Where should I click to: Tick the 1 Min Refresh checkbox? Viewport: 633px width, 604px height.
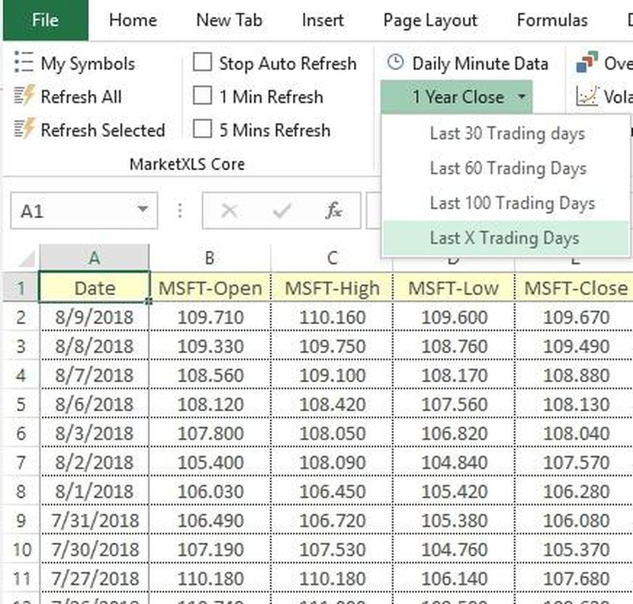click(x=203, y=96)
